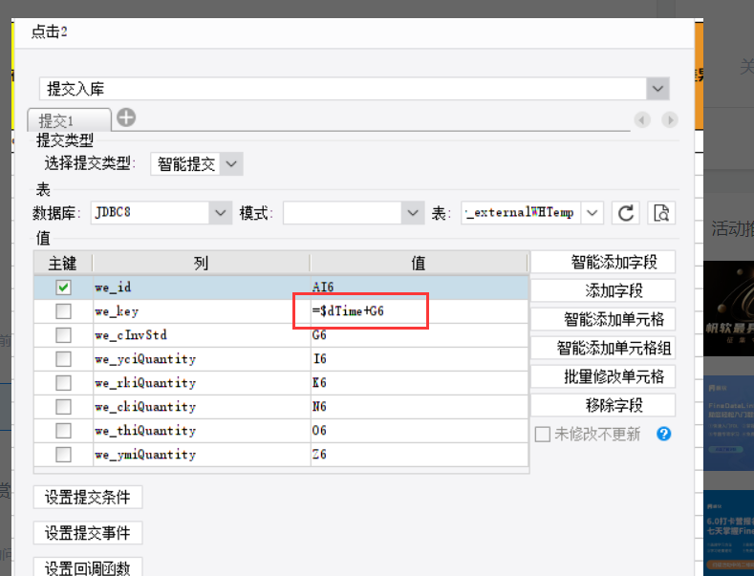Check primary key for we_key

(x=63, y=311)
